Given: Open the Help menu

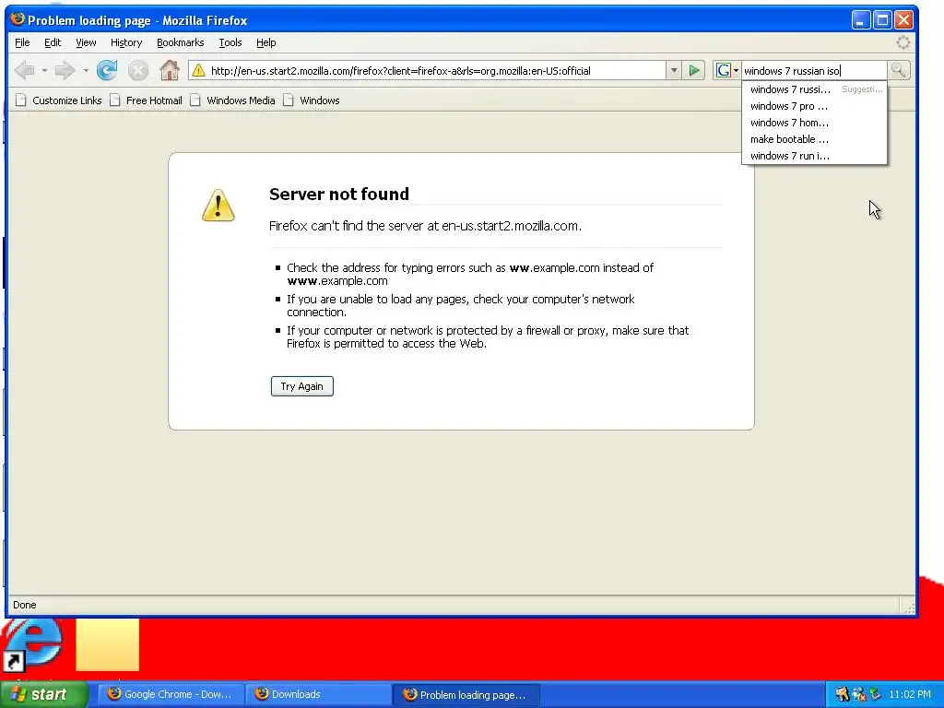Looking at the screenshot, I should pyautogui.click(x=265, y=42).
